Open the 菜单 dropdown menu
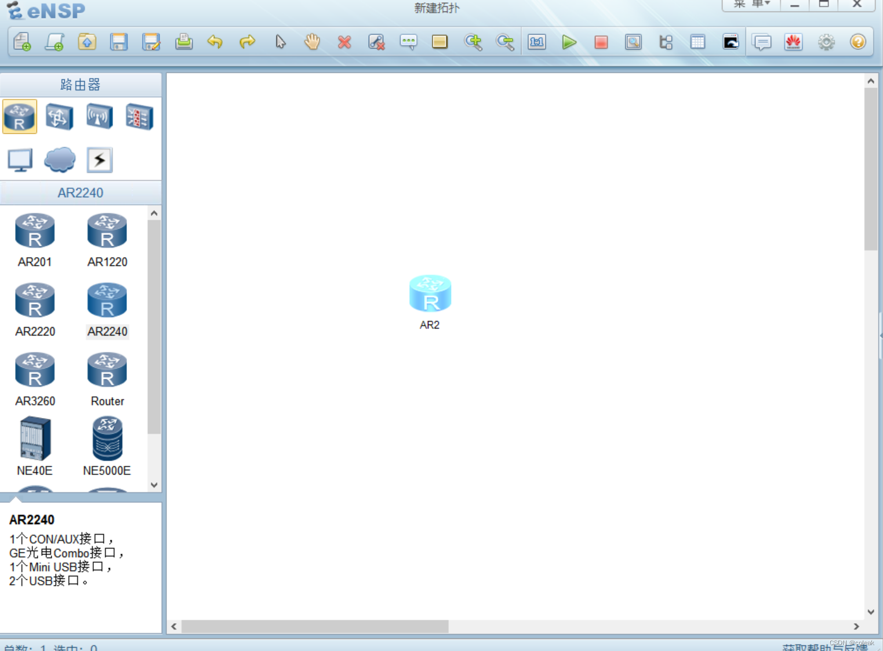This screenshot has width=883, height=651. click(x=751, y=5)
